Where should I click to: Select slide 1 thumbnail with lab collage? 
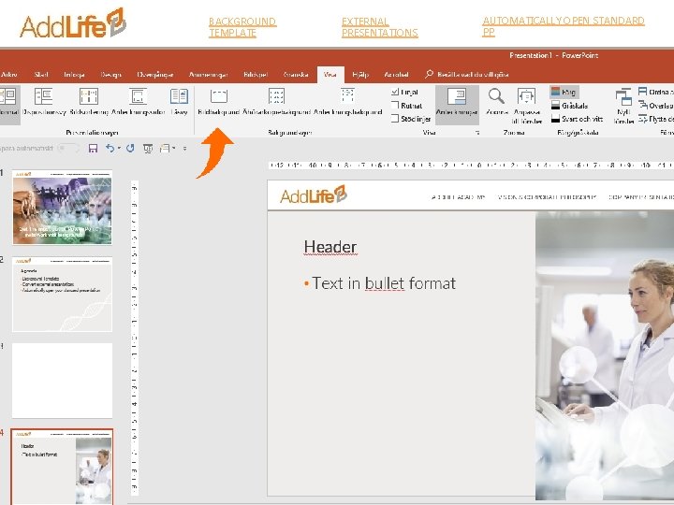click(x=63, y=207)
